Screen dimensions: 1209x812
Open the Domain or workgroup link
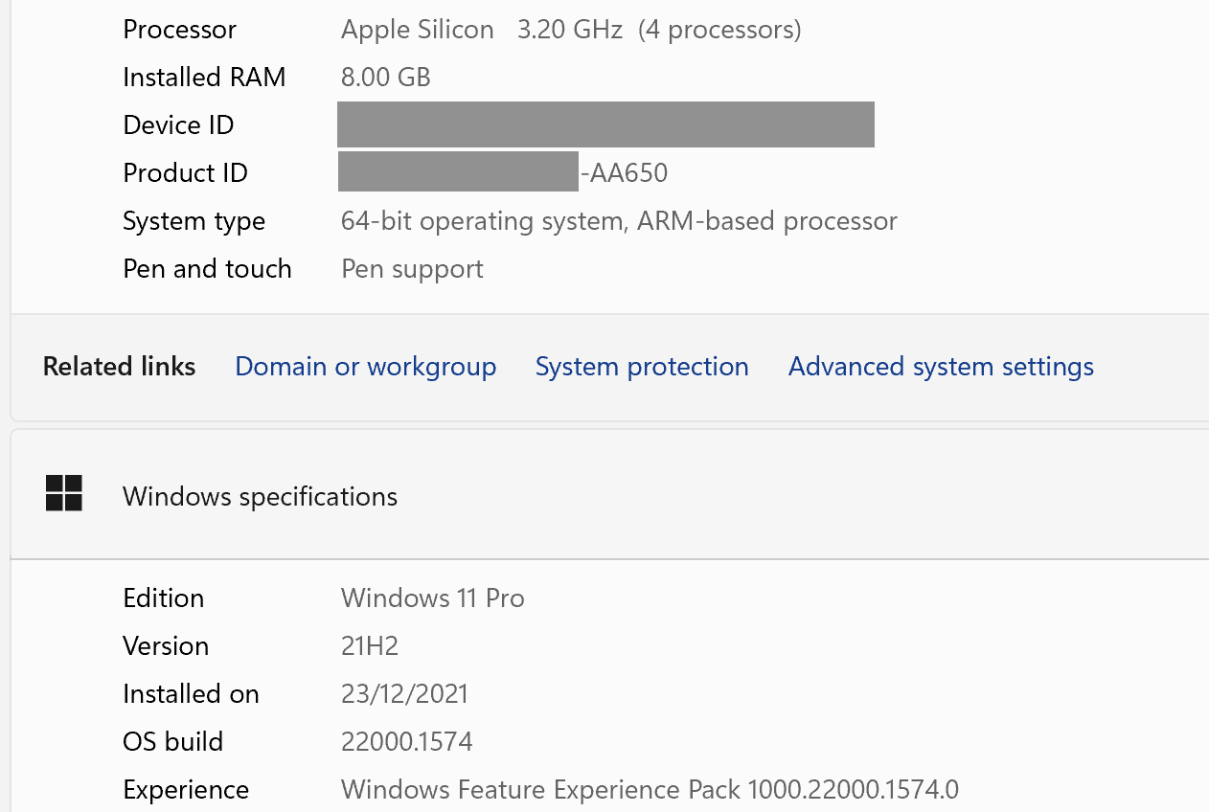[365, 367]
